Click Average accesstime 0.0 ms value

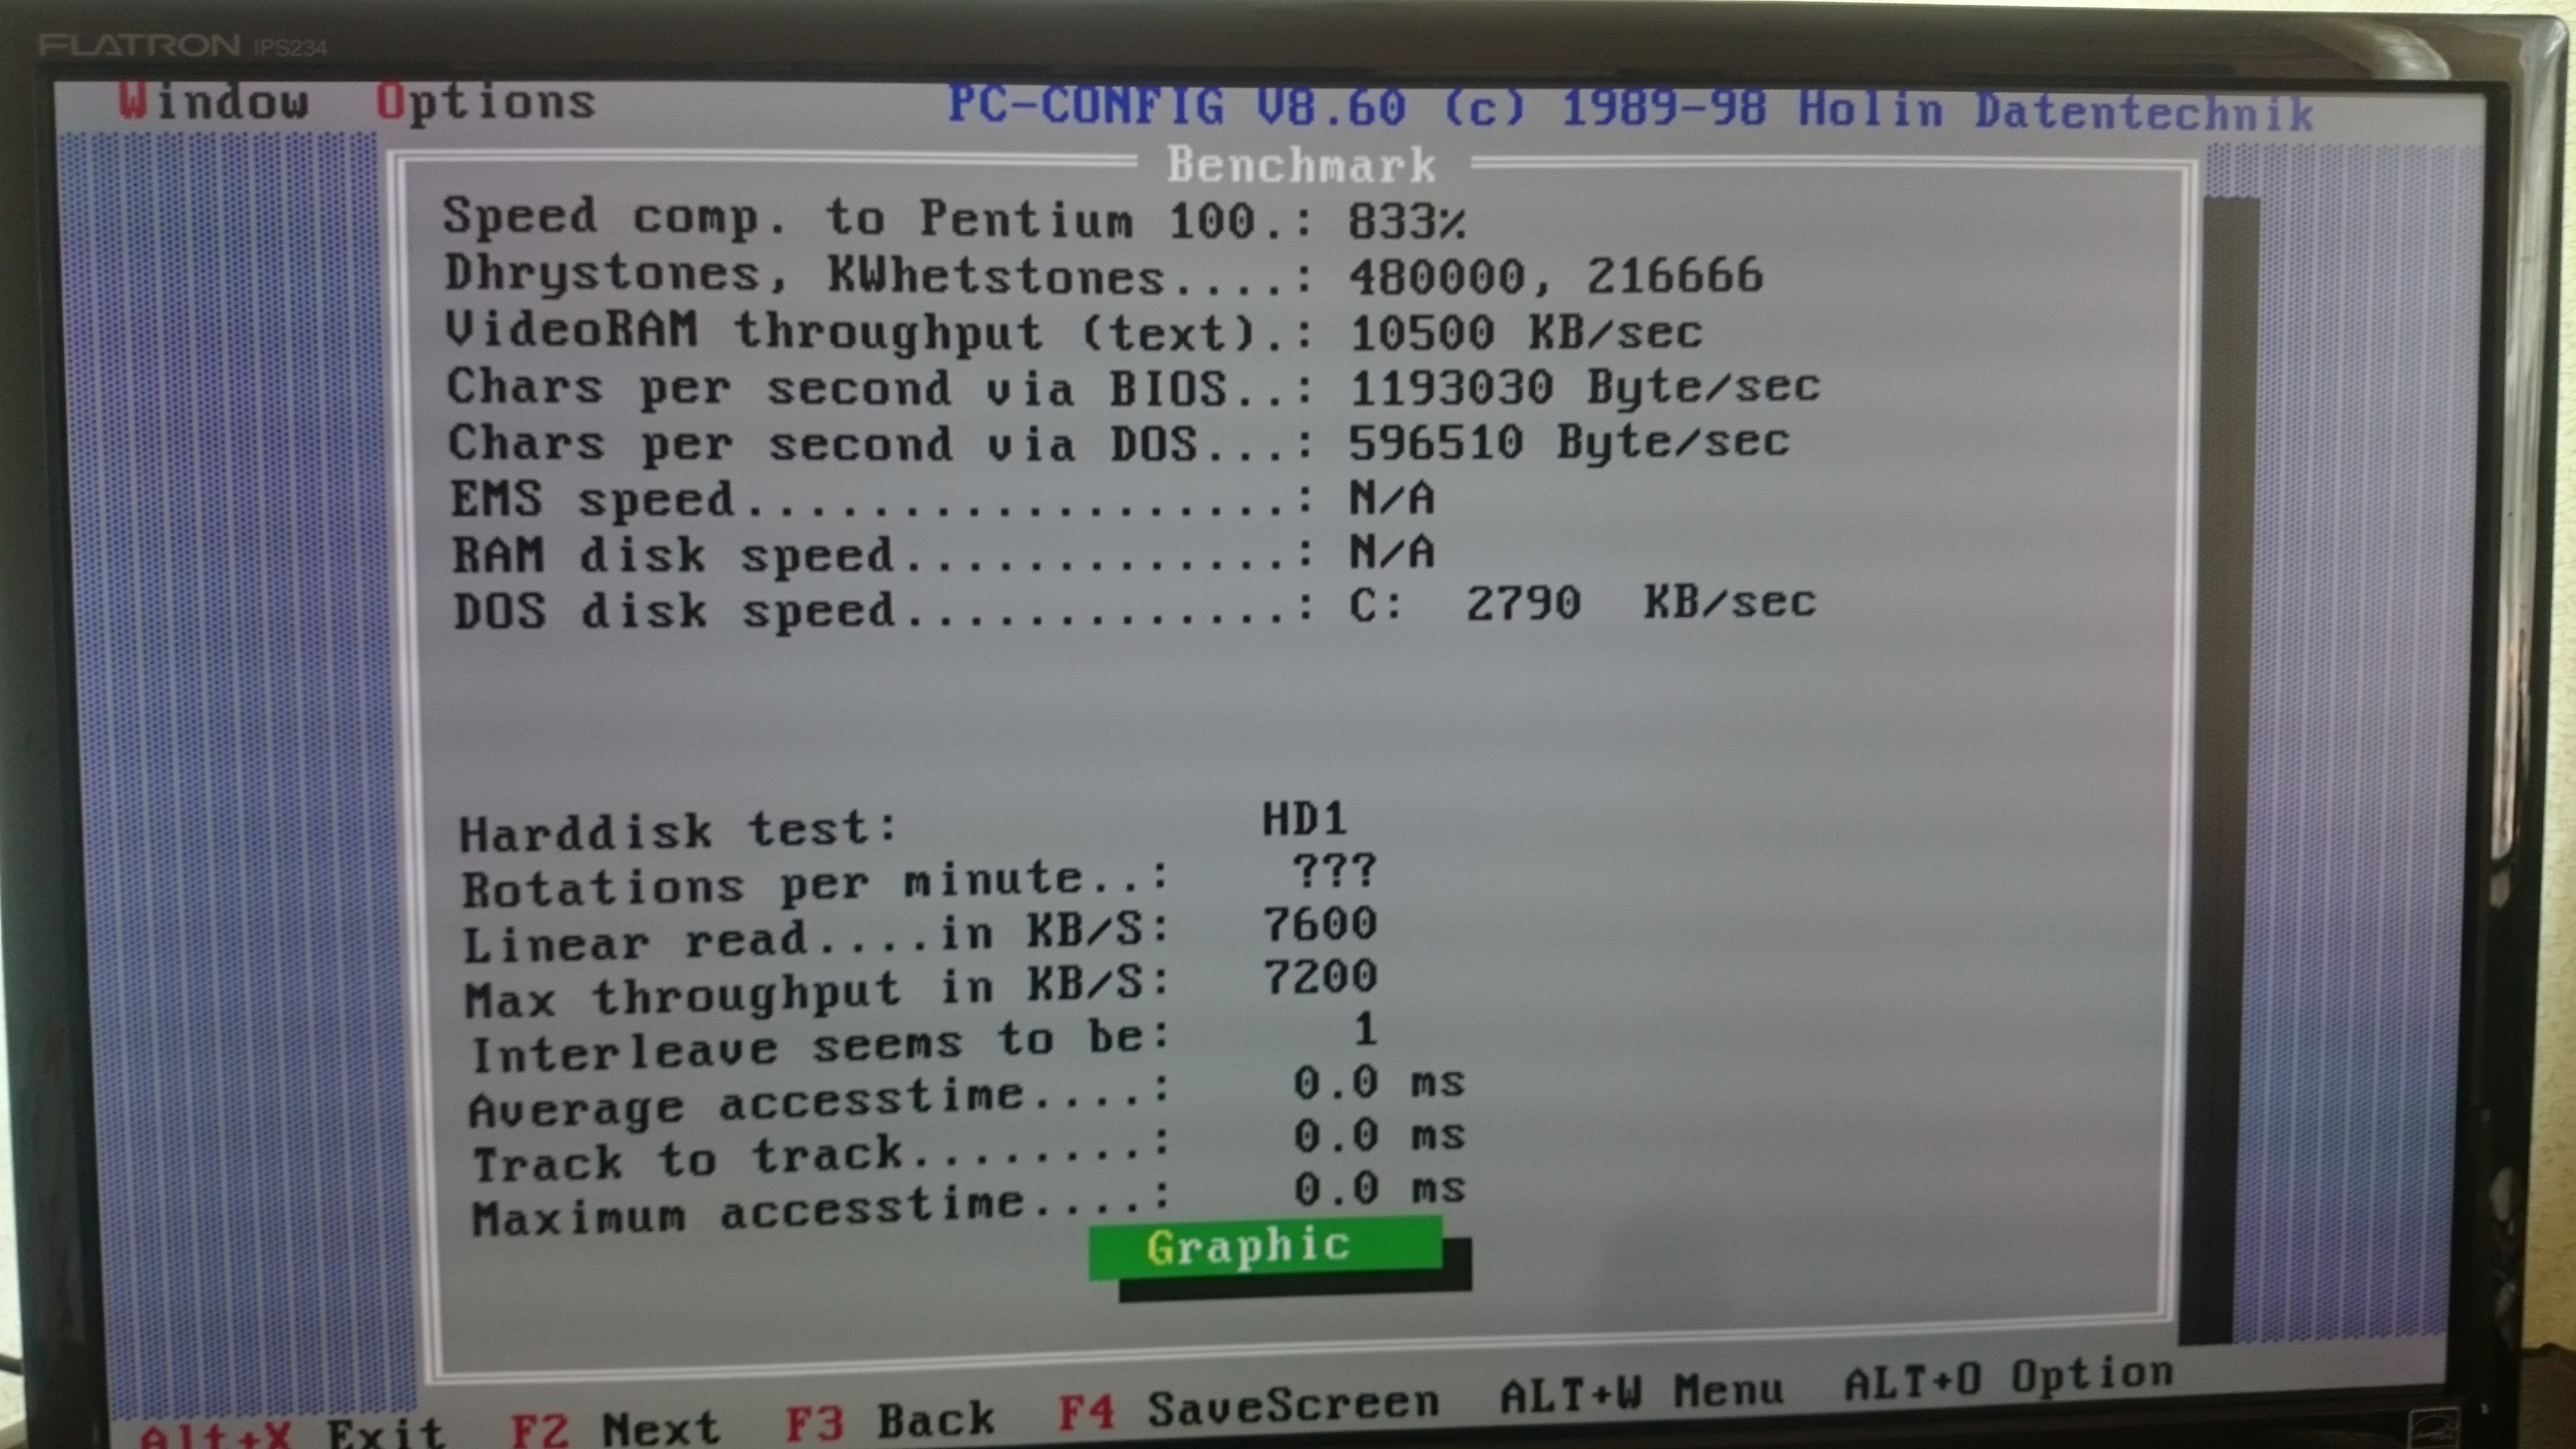pyautogui.click(x=1379, y=1083)
